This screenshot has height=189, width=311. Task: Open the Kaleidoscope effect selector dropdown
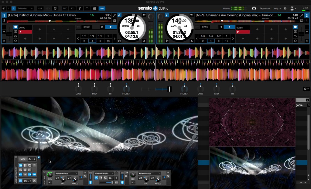tap(66, 174)
